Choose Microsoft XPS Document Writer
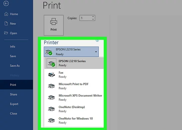Screen dimensions: 182x130 (74, 98)
